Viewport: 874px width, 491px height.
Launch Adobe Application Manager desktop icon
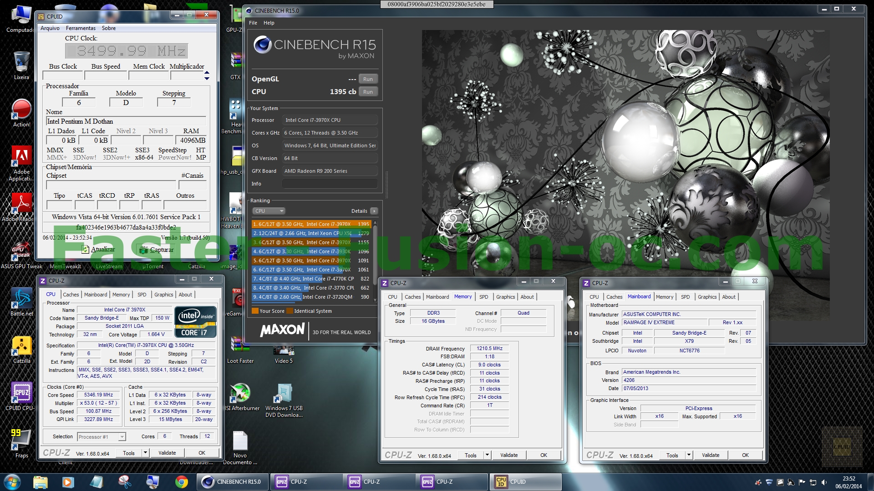point(21,164)
